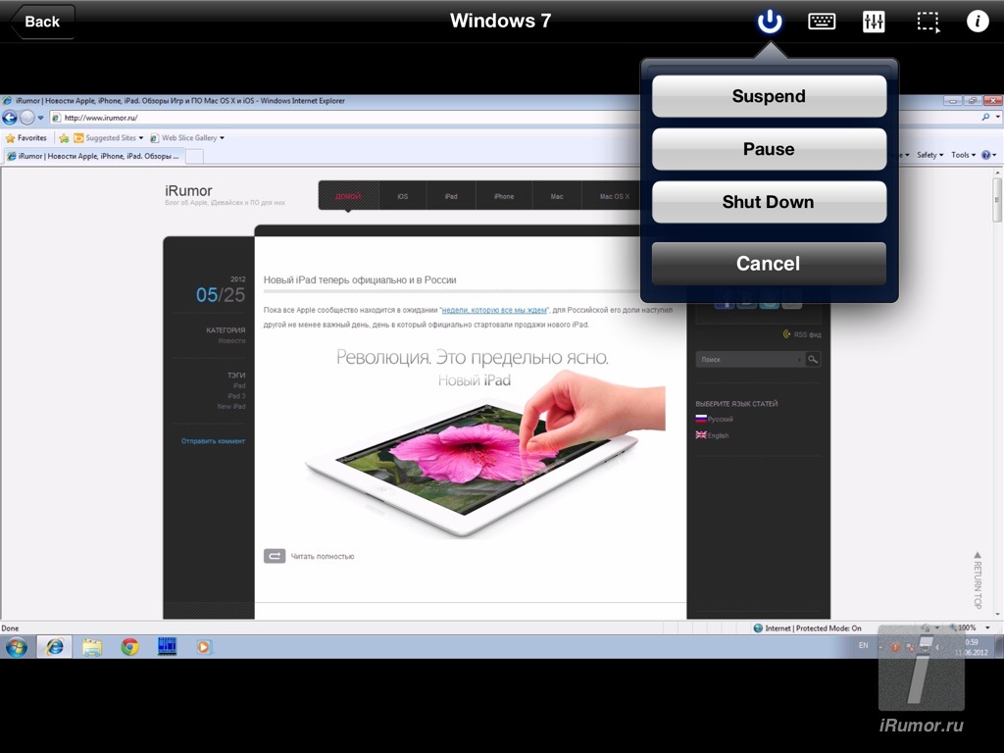Click Отправить коммент link in sidebar
The image size is (1004, 753).
point(213,441)
